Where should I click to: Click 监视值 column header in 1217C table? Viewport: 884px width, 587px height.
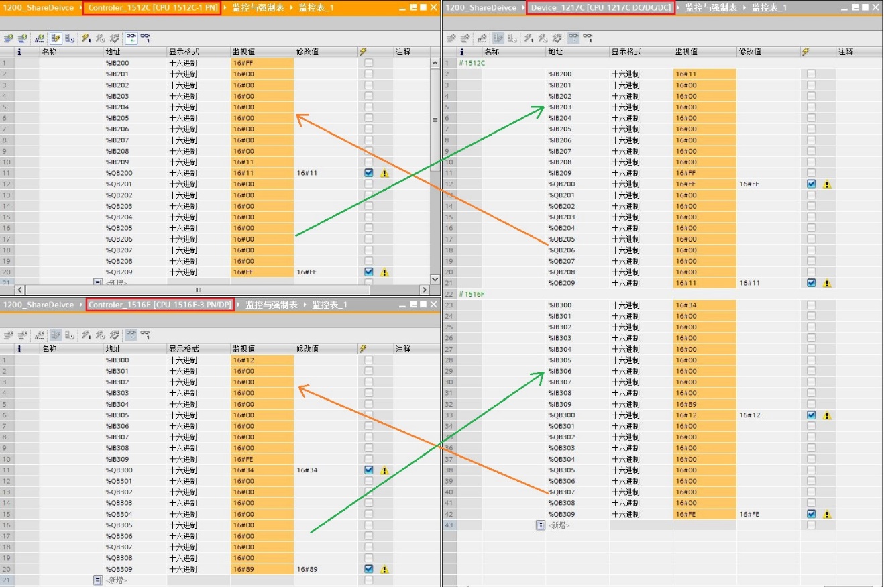[x=704, y=52]
